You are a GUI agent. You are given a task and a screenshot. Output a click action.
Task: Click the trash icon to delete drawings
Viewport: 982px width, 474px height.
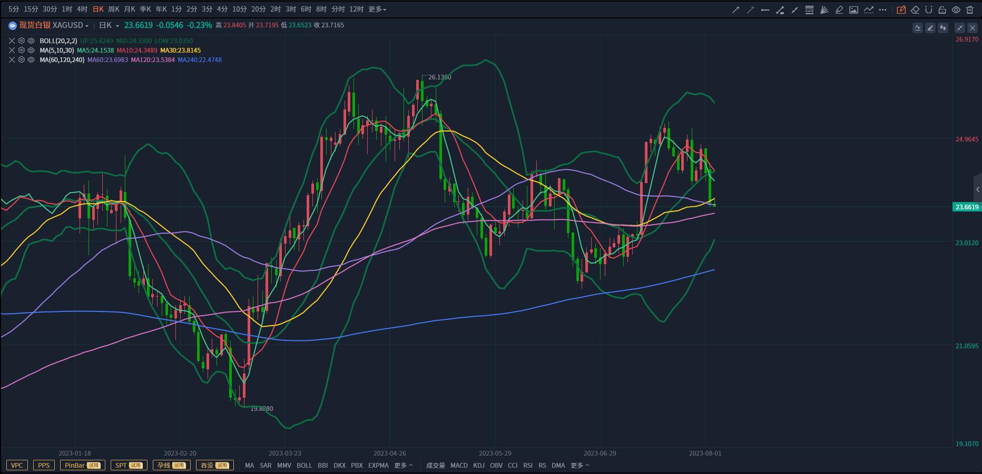[970, 9]
